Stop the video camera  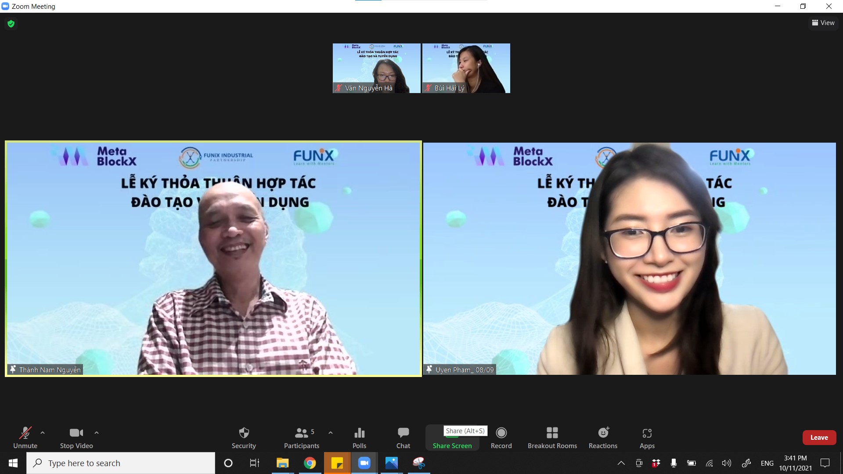pos(76,438)
